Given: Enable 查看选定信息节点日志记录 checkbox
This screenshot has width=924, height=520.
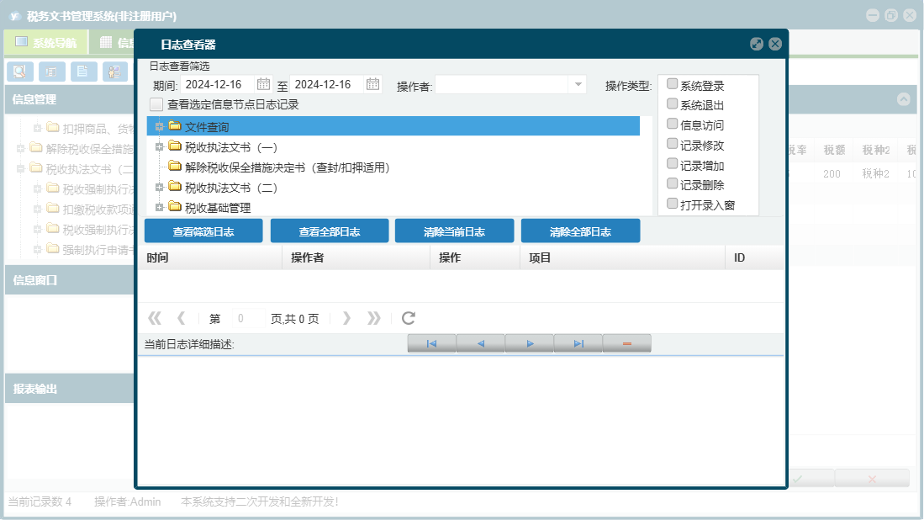Looking at the screenshot, I should (156, 104).
